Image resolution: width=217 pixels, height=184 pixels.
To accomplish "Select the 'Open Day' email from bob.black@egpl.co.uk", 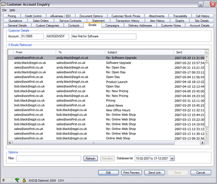I will click(x=106, y=86).
